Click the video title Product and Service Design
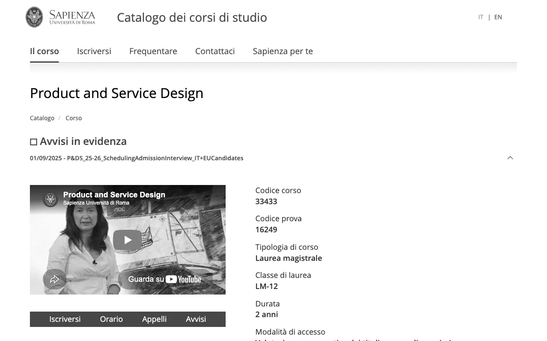This screenshot has height=341, width=547. point(114,195)
